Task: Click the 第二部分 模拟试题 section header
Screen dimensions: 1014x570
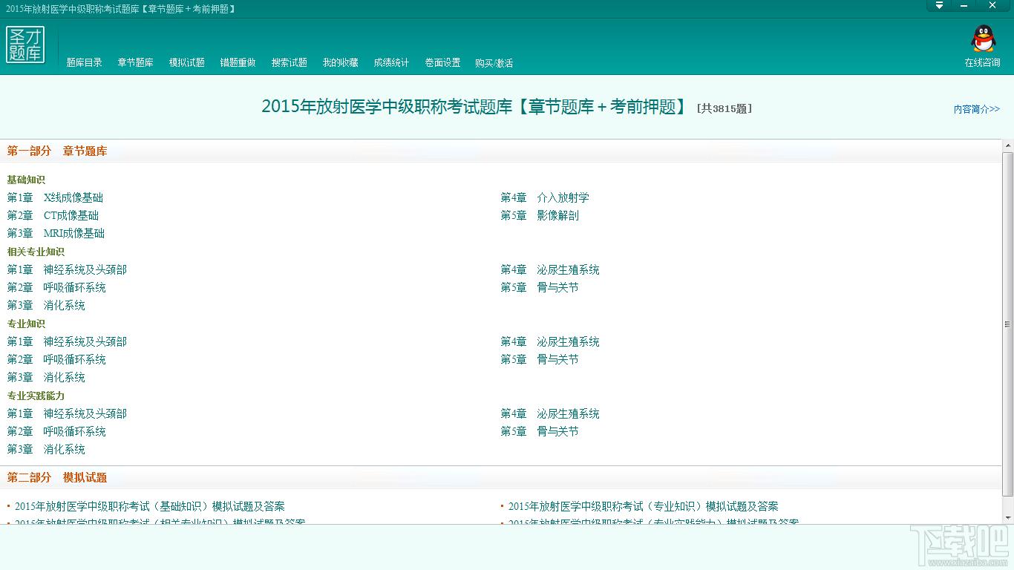Action: click(57, 477)
